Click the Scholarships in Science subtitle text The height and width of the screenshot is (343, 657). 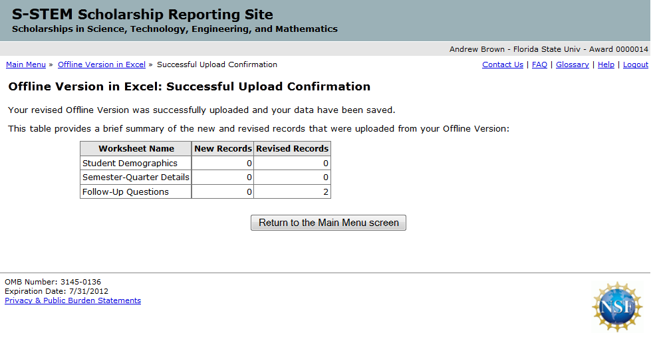pos(175,29)
